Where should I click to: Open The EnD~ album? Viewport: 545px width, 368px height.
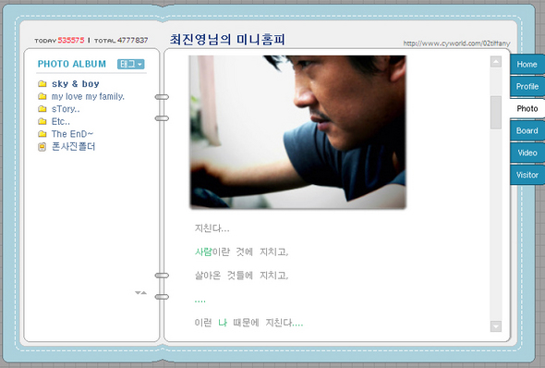pos(72,134)
